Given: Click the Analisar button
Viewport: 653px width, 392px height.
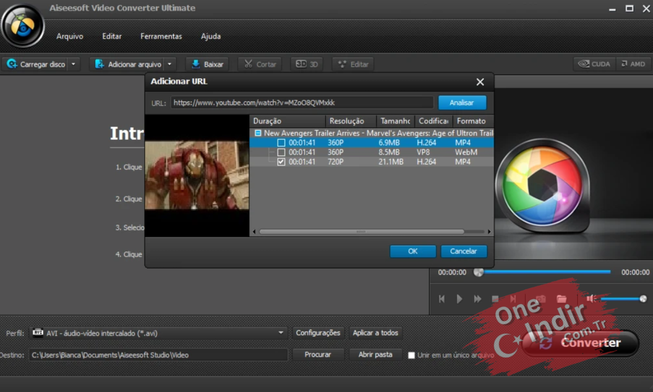Looking at the screenshot, I should point(462,102).
